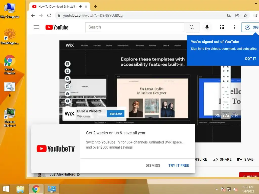The image size is (259, 194).
Task: Launch Google Chrome desktop shortcut
Action: tap(10, 65)
